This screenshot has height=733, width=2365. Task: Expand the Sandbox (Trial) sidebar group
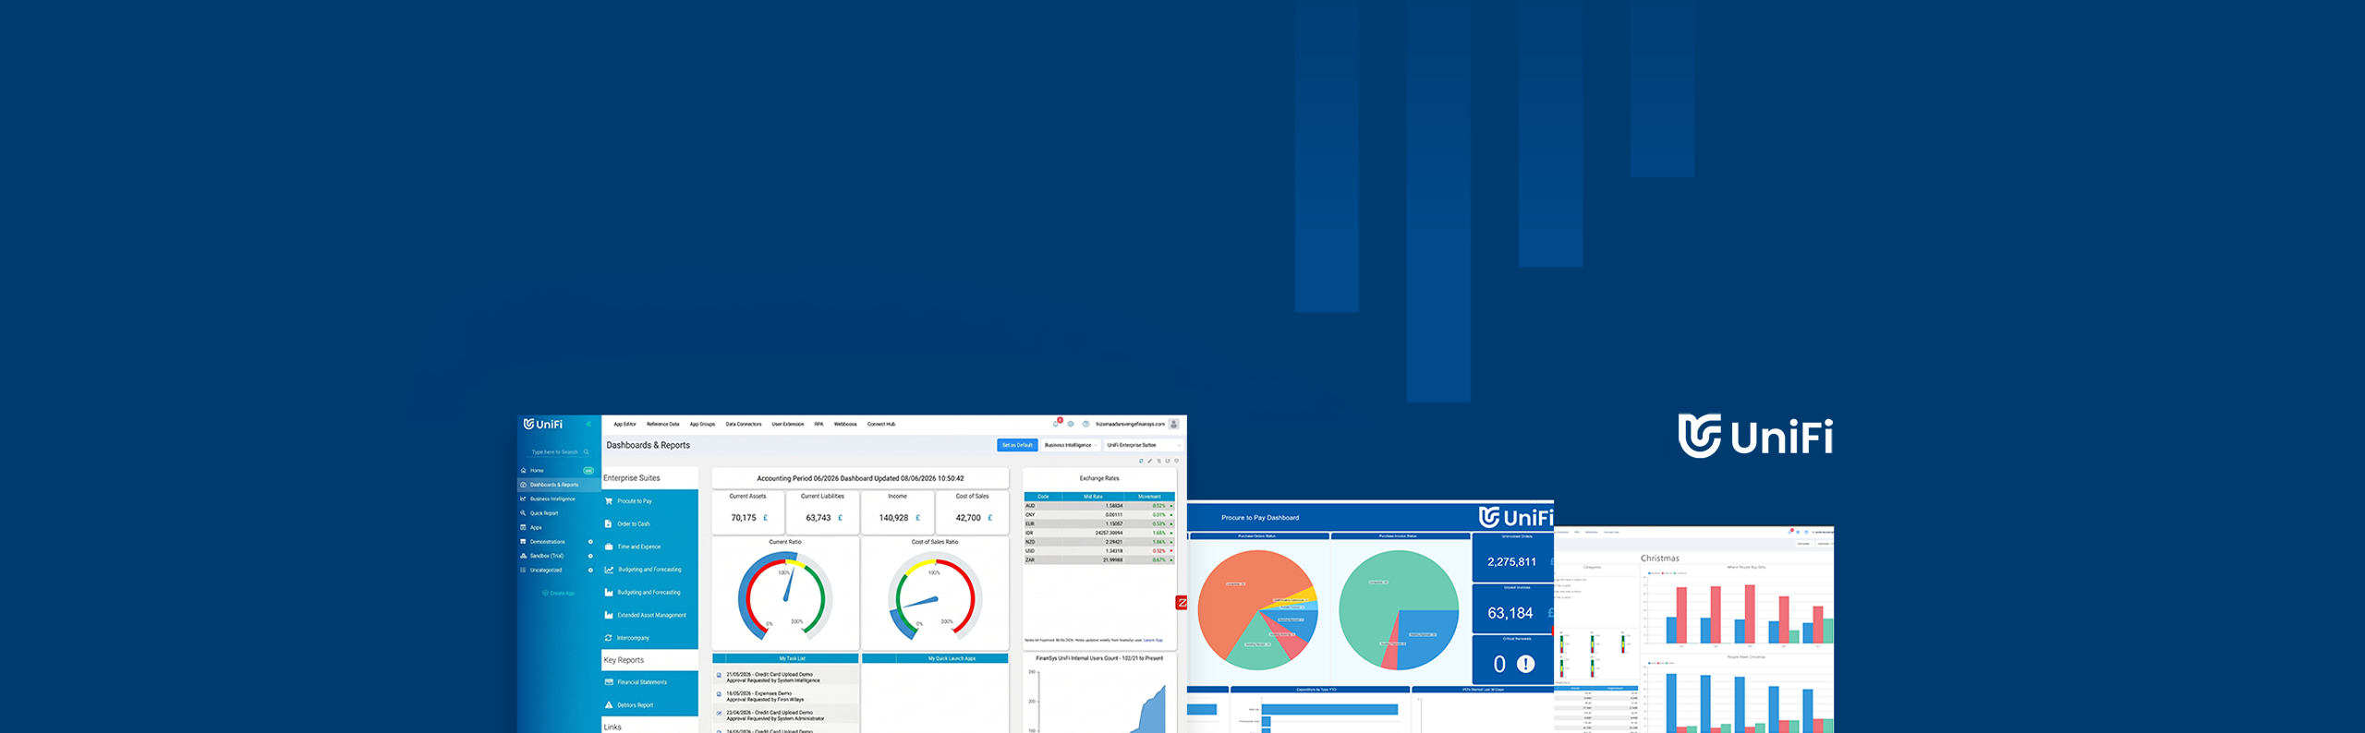coord(590,556)
